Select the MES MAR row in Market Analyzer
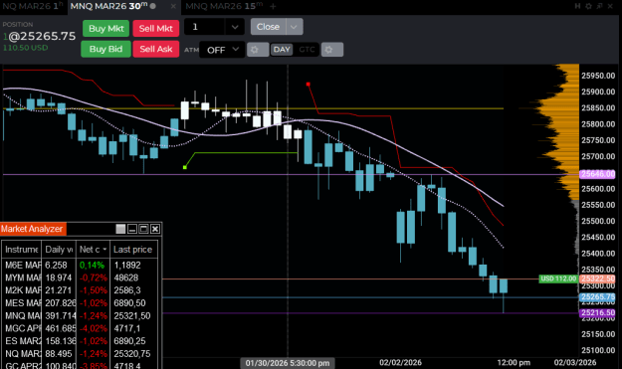The width and height of the screenshot is (622, 369). click(80, 302)
